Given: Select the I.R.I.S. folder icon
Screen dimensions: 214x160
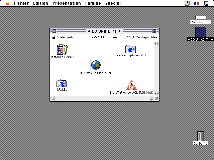Looking at the screenshot, I should tap(62, 83).
